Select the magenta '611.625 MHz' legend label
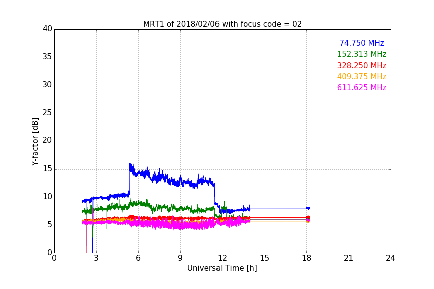The height and width of the screenshot is (289, 434). pyautogui.click(x=362, y=87)
